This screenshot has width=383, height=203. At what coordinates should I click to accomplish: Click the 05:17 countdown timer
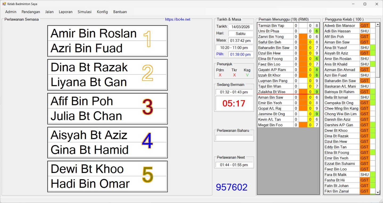pyautogui.click(x=234, y=103)
